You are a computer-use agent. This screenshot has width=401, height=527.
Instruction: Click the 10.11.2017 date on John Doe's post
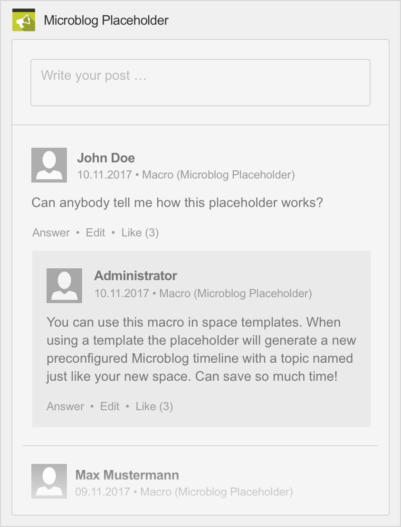(105, 175)
